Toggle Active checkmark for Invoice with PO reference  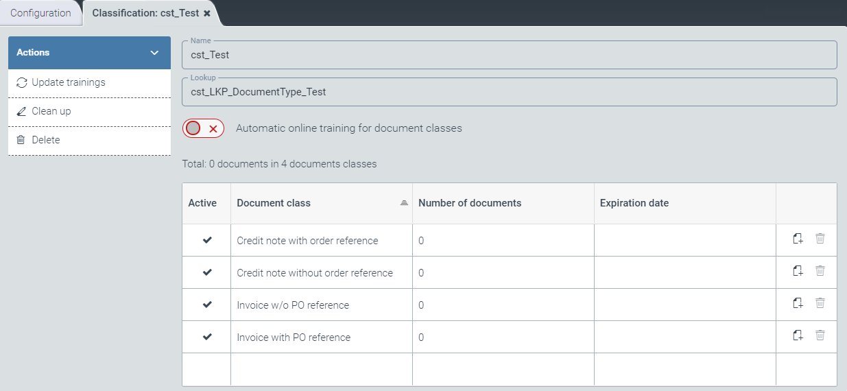[207, 337]
